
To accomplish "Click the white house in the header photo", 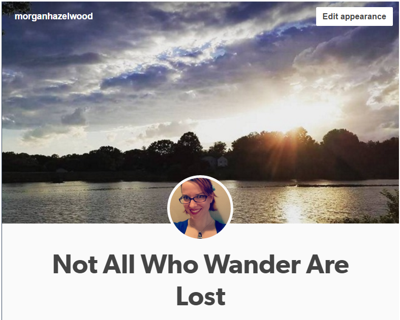I will click(x=222, y=162).
